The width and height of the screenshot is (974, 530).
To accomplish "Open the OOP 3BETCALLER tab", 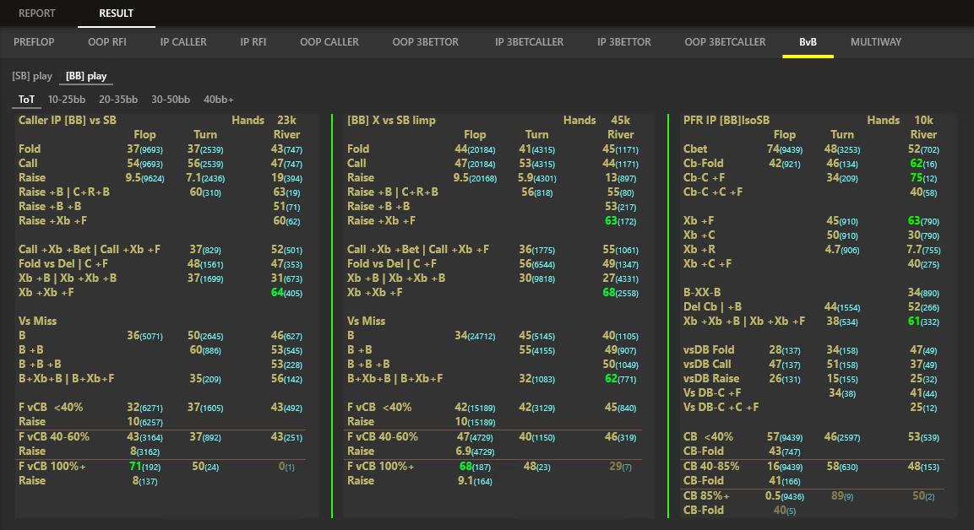I will point(725,42).
